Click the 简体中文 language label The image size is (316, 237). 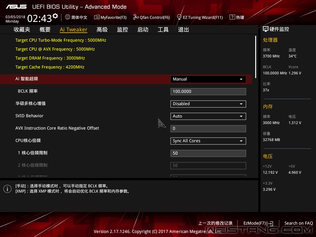[79, 17]
